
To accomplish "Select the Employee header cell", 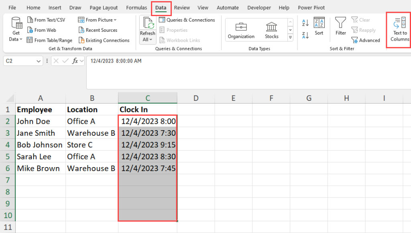I will pyautogui.click(x=41, y=109).
